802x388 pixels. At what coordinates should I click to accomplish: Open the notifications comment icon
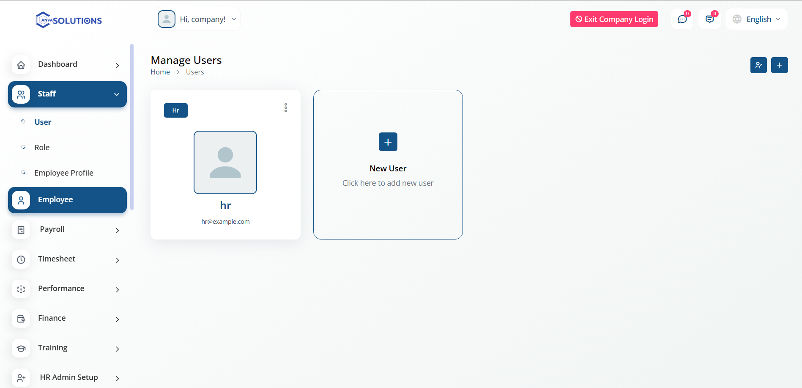(x=709, y=19)
